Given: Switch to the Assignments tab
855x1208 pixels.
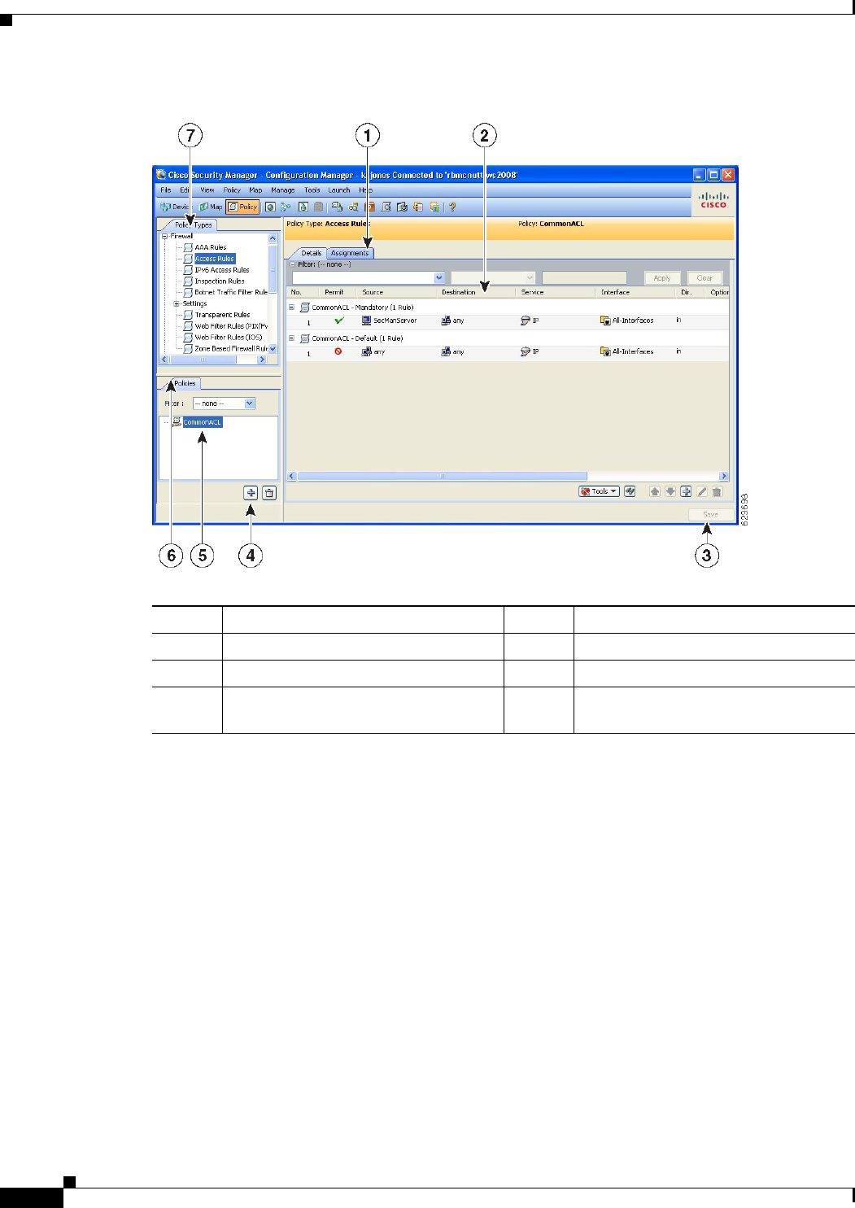Looking at the screenshot, I should coord(350,253).
